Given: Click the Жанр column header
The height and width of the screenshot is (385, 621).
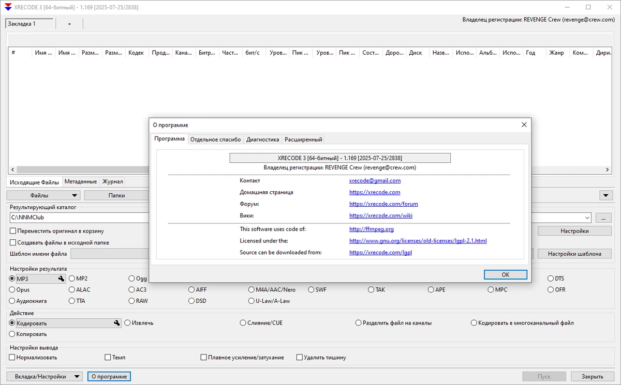Looking at the screenshot, I should 557,53.
